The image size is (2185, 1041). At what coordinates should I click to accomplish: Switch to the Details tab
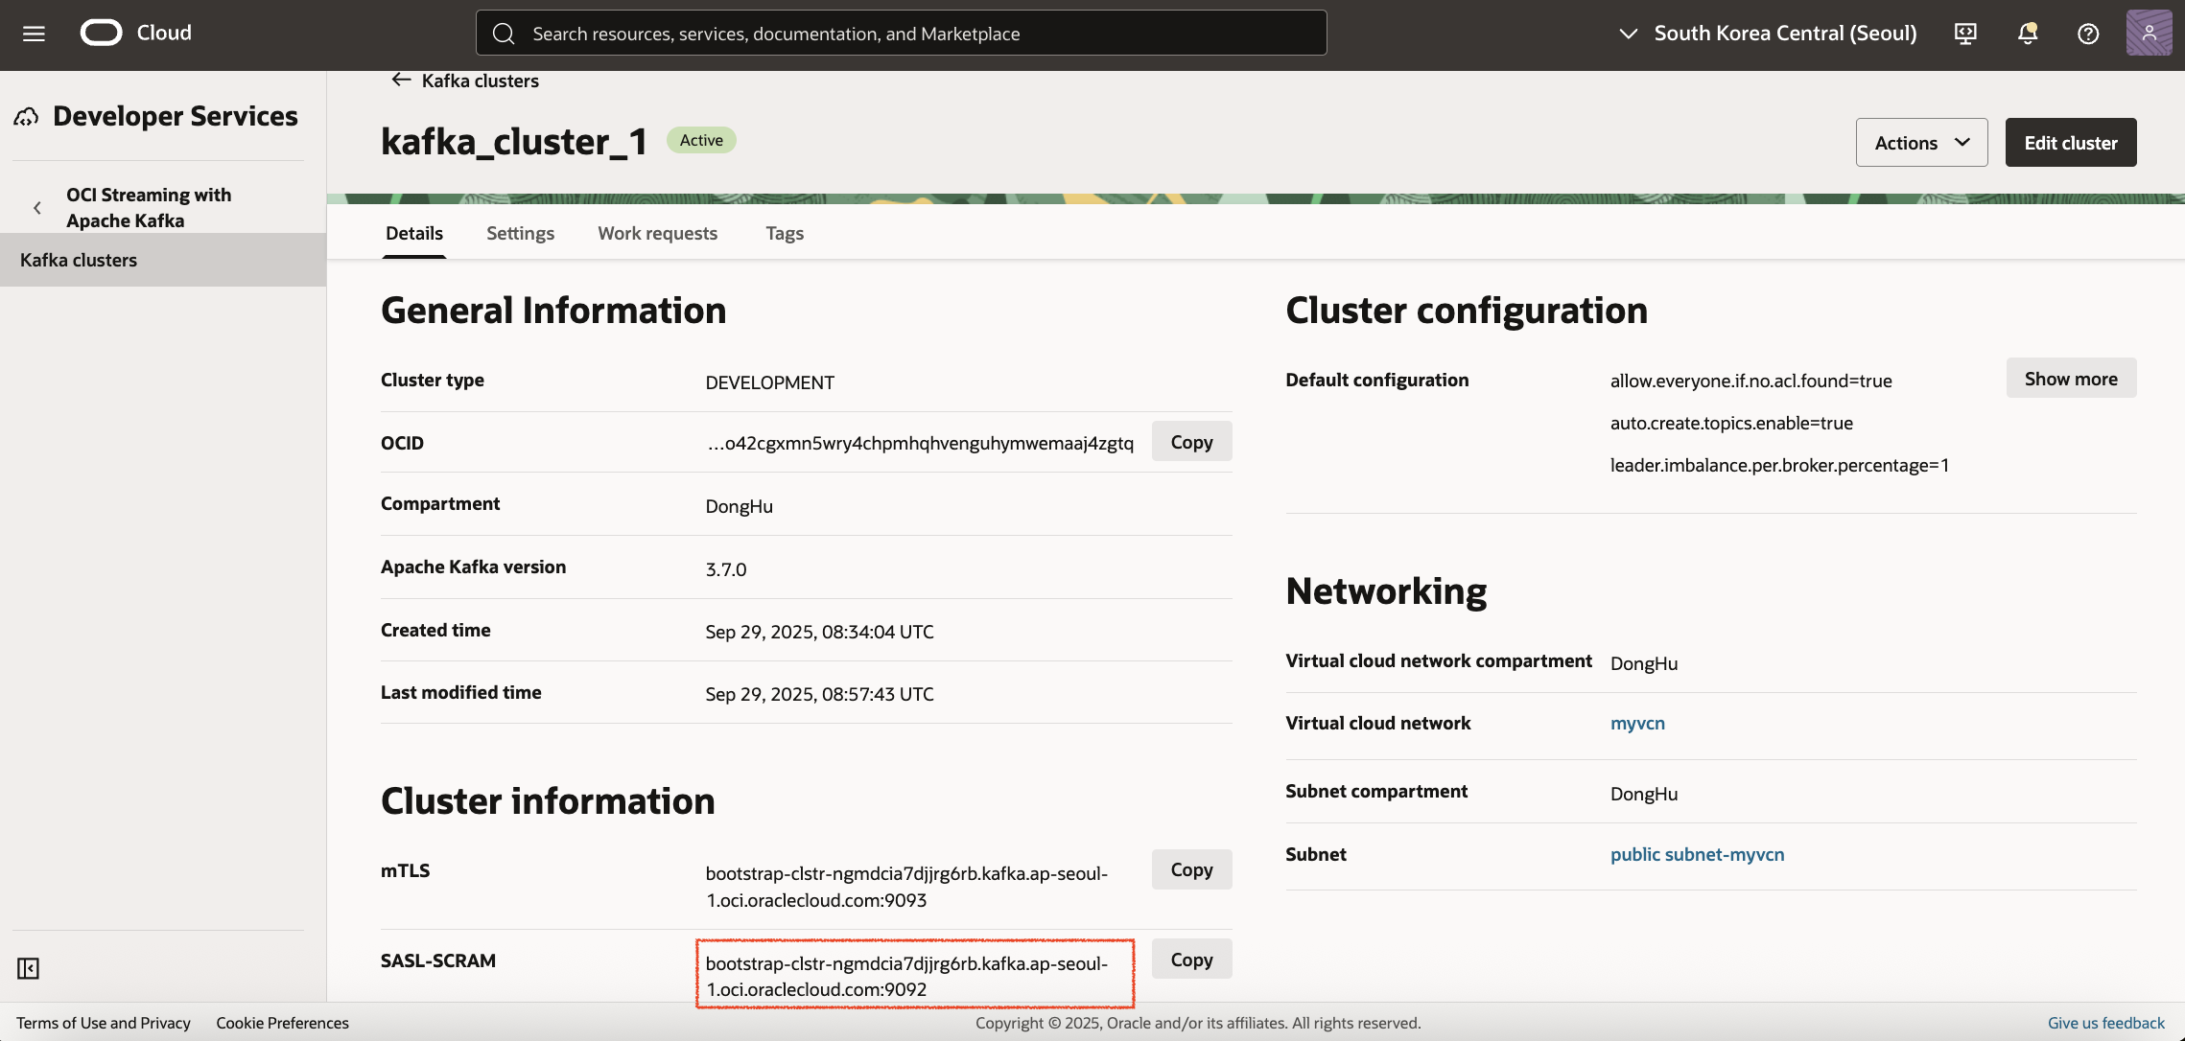[414, 233]
